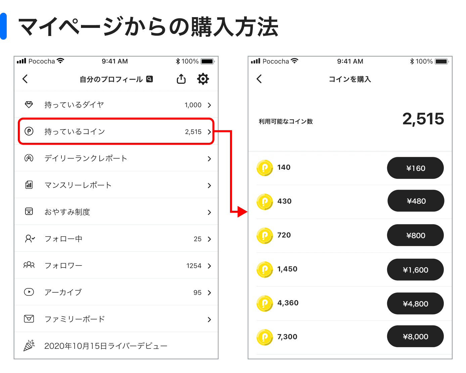Tap the gold coin icon next to 720
Image resolution: width=466 pixels, height=373 pixels.
click(265, 236)
